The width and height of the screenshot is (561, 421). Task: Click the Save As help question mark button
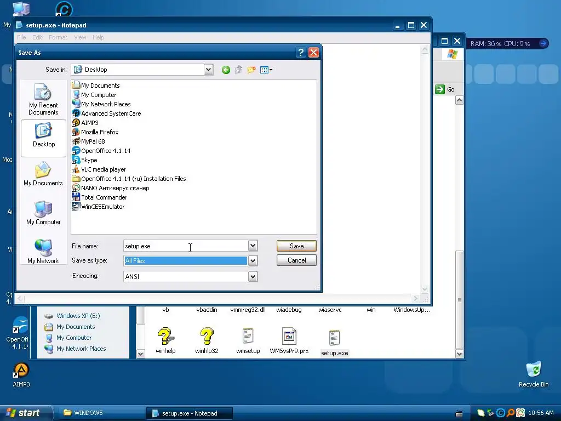pyautogui.click(x=301, y=53)
